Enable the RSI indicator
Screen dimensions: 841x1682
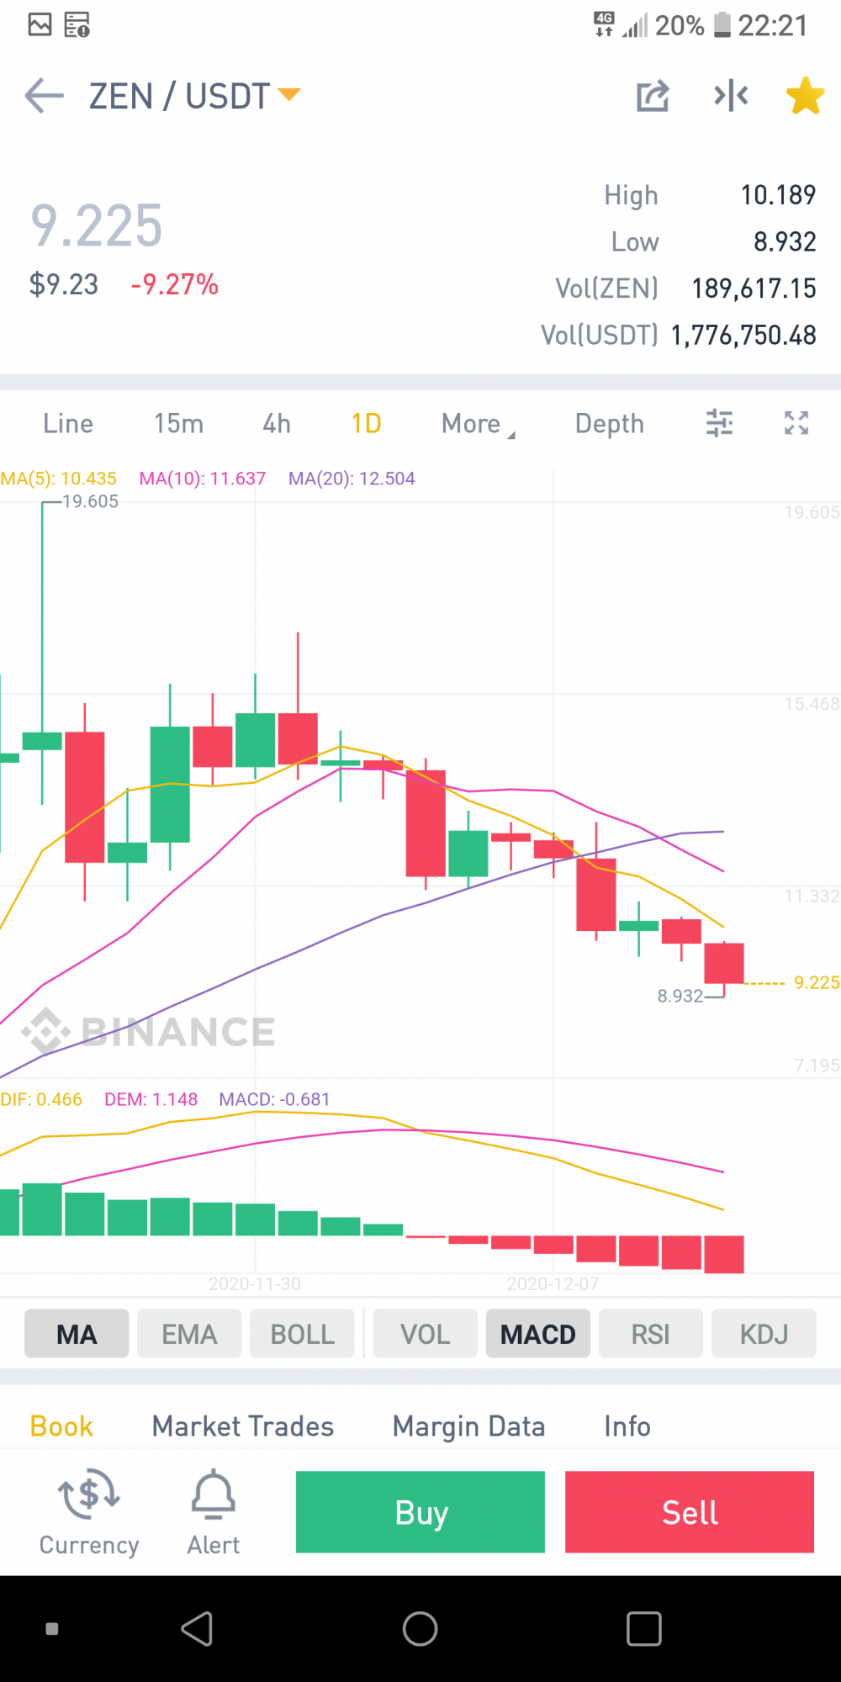coord(651,1334)
